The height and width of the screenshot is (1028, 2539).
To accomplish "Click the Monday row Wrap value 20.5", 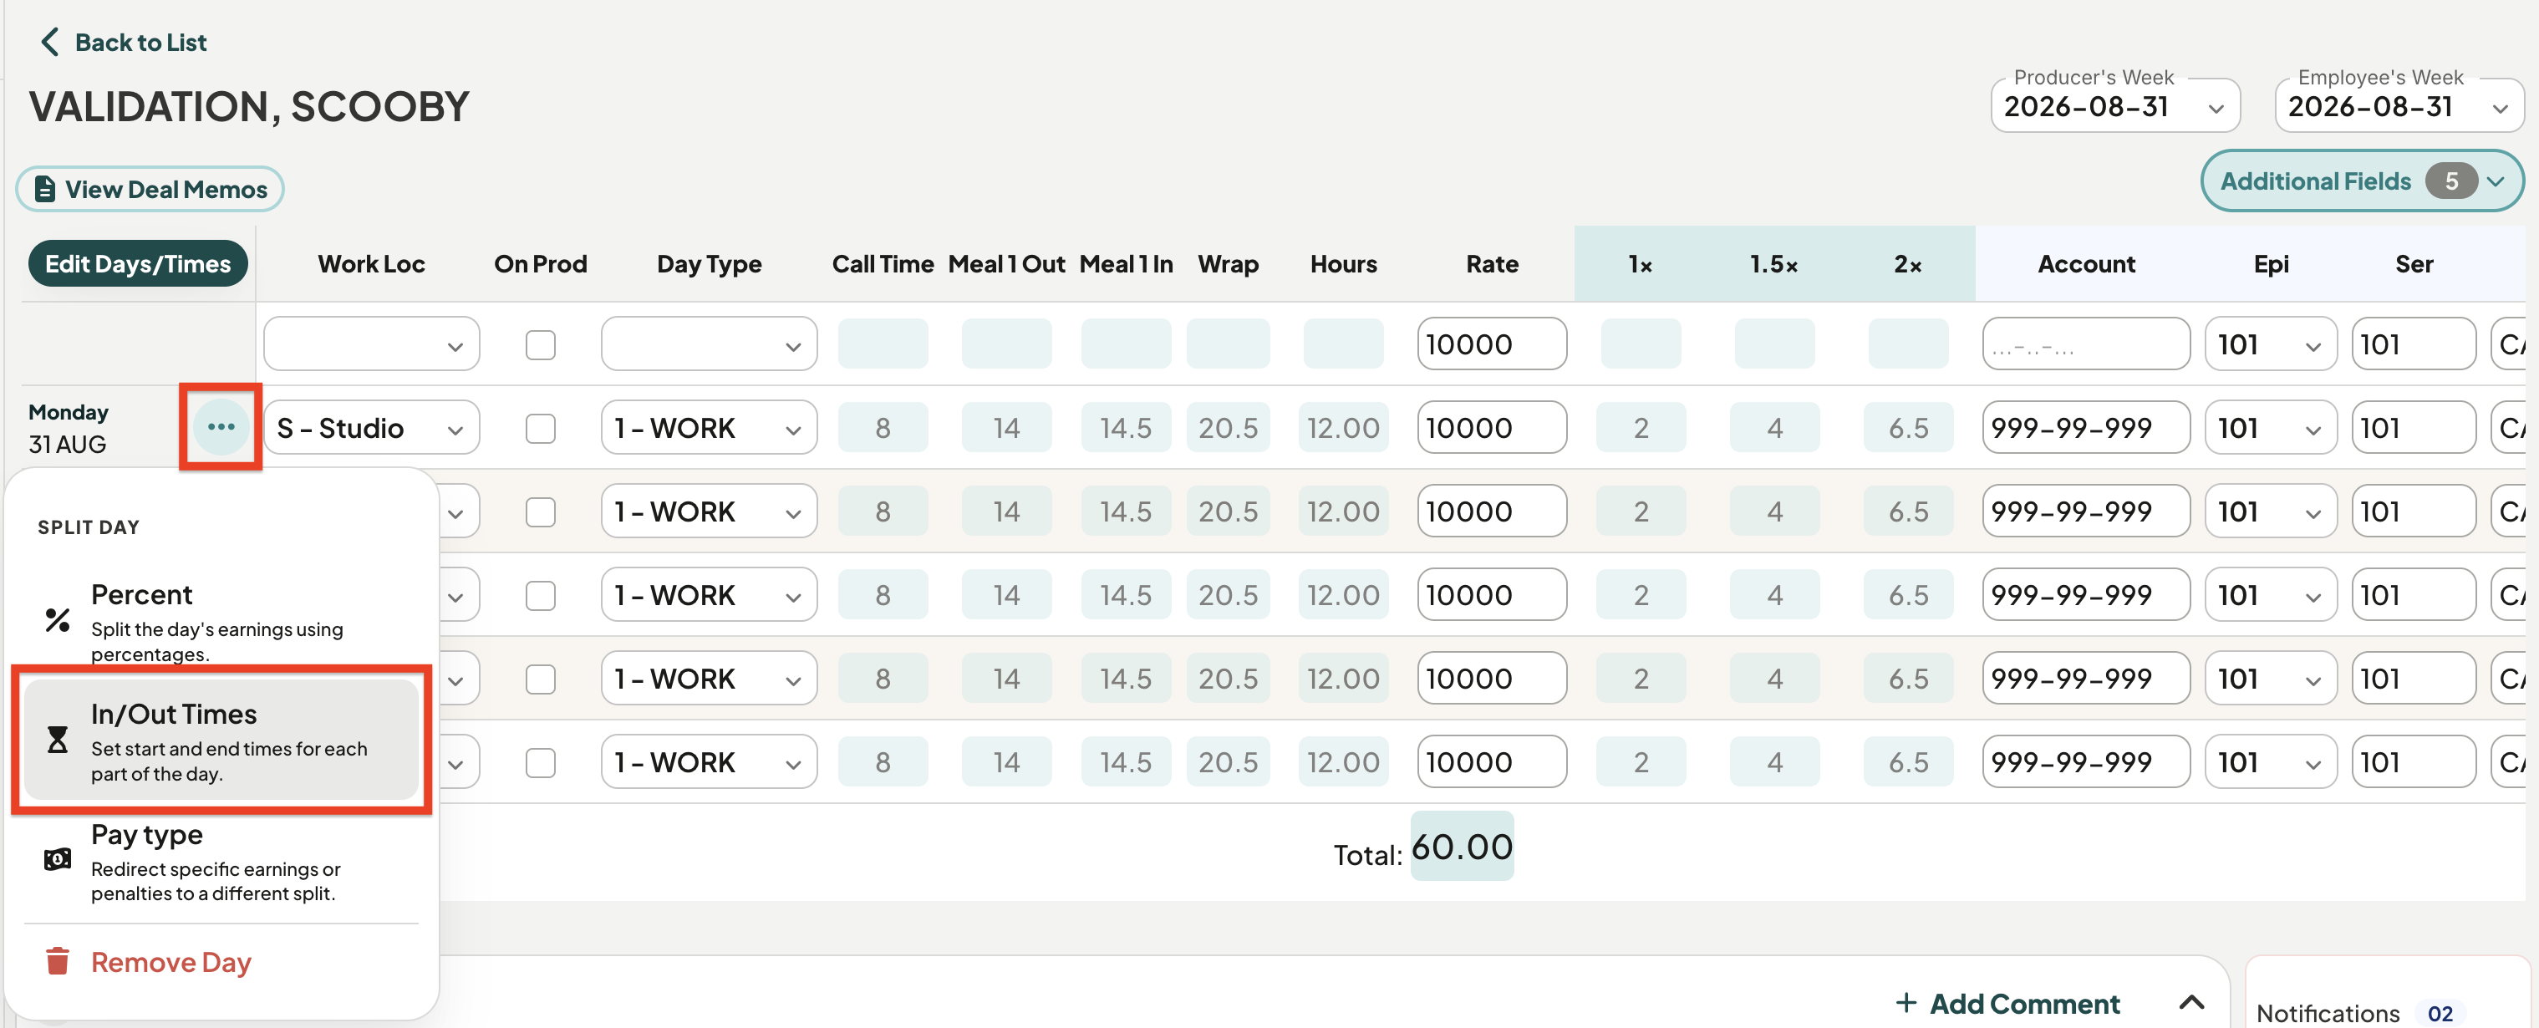I will (x=1227, y=428).
